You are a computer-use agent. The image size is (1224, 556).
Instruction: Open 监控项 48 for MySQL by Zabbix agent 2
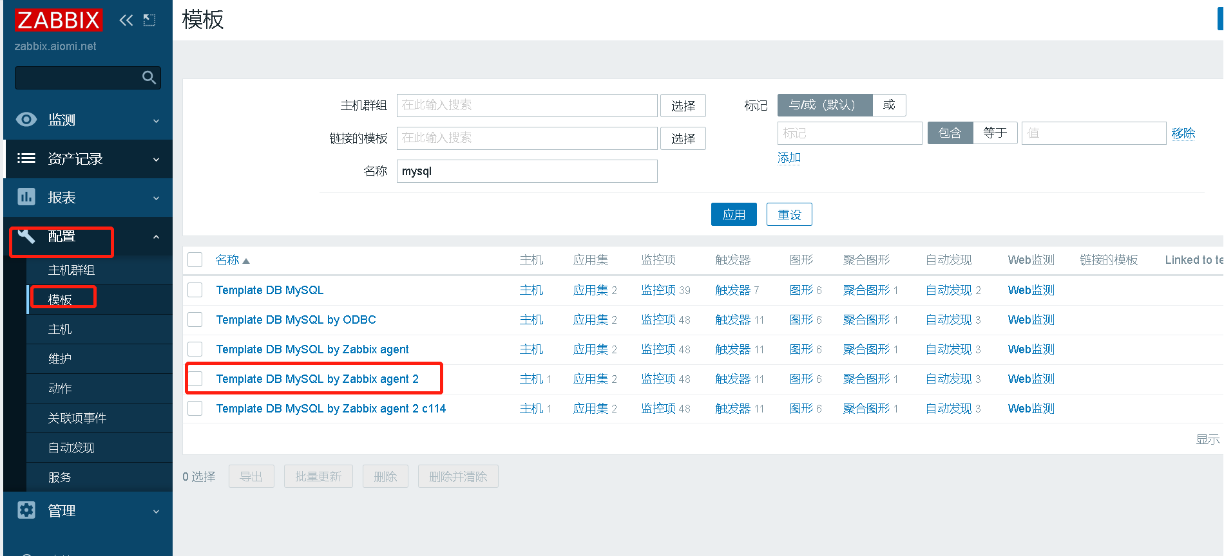click(658, 379)
